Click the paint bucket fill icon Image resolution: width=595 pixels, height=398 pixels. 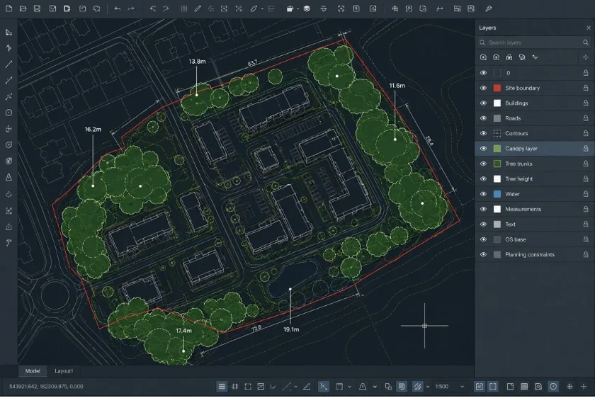pos(290,8)
